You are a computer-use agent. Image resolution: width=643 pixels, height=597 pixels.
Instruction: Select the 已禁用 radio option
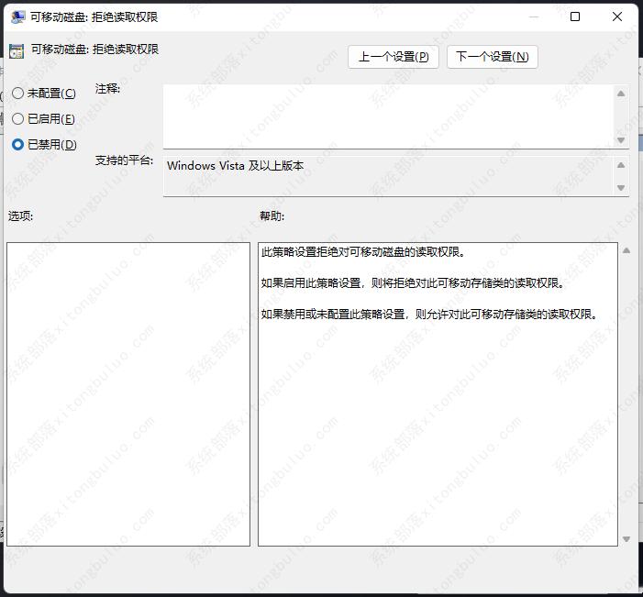(x=18, y=145)
